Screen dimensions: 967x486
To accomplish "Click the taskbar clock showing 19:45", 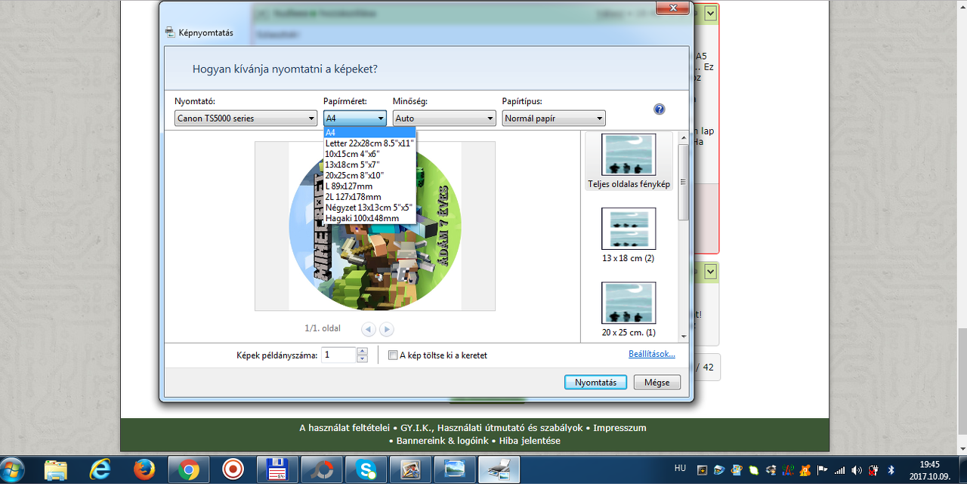I will pos(930,470).
